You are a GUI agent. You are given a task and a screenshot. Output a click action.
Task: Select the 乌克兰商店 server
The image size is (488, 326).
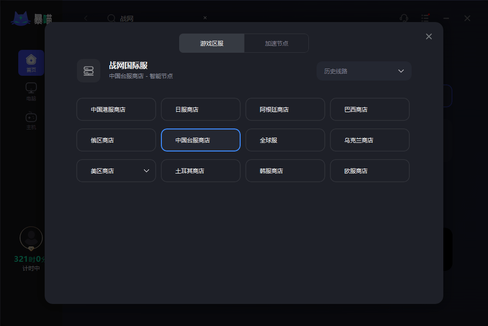pos(369,140)
